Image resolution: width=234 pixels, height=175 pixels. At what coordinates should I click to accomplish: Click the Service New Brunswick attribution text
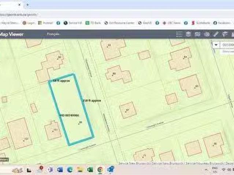(x=176, y=163)
